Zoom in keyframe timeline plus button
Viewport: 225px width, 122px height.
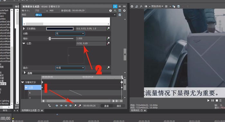tap(117, 101)
